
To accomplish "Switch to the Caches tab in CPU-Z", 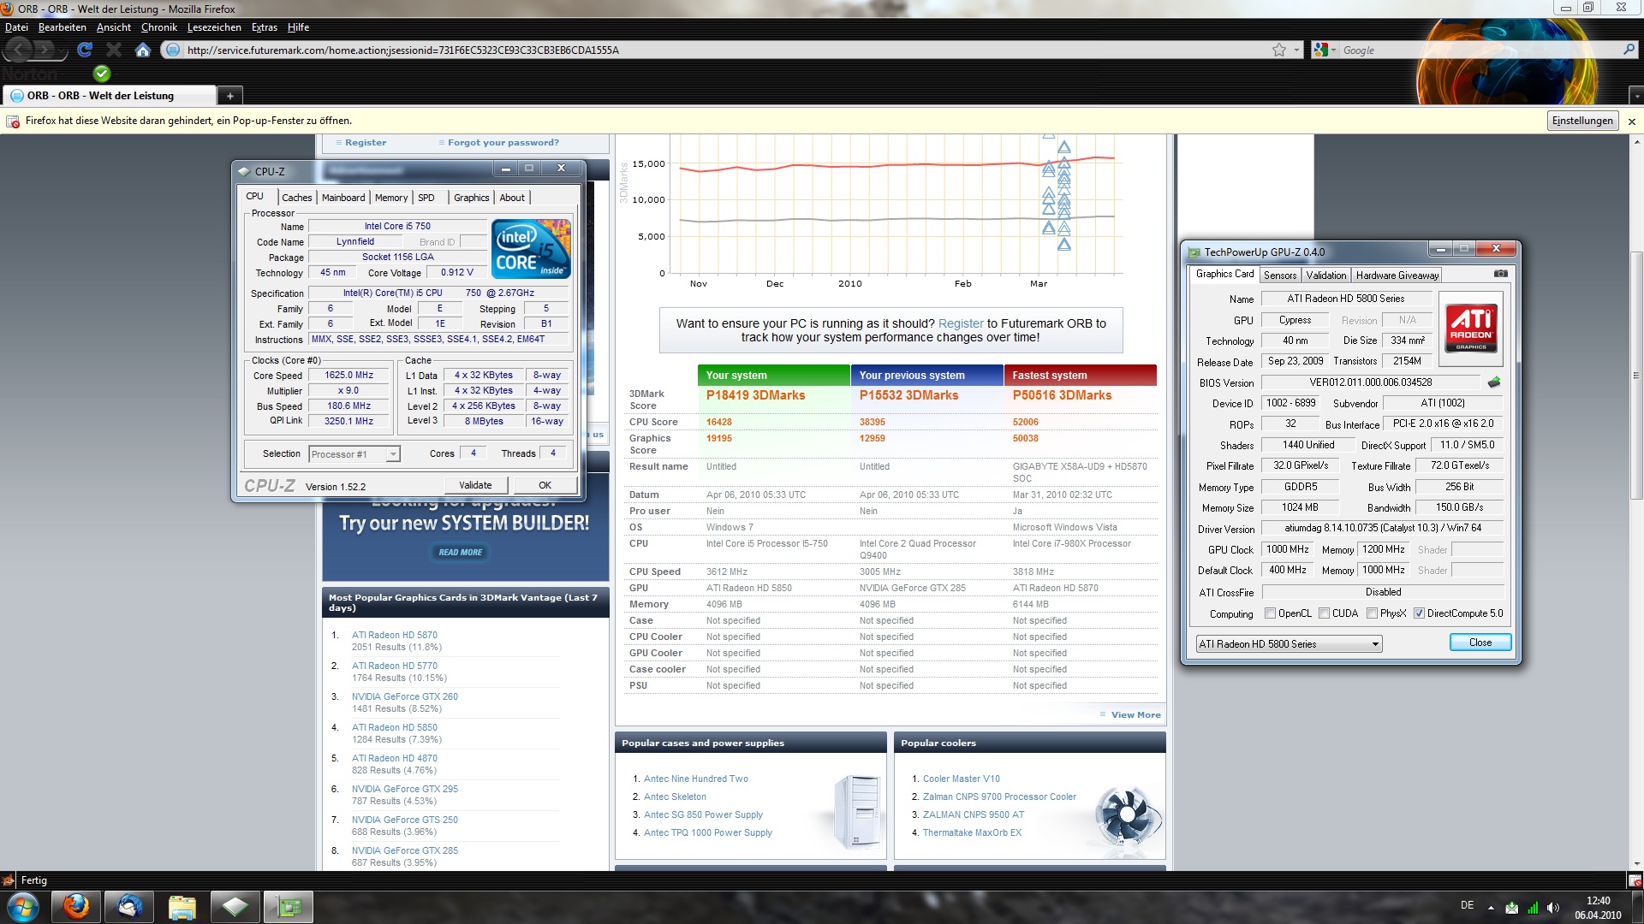I will [297, 198].
